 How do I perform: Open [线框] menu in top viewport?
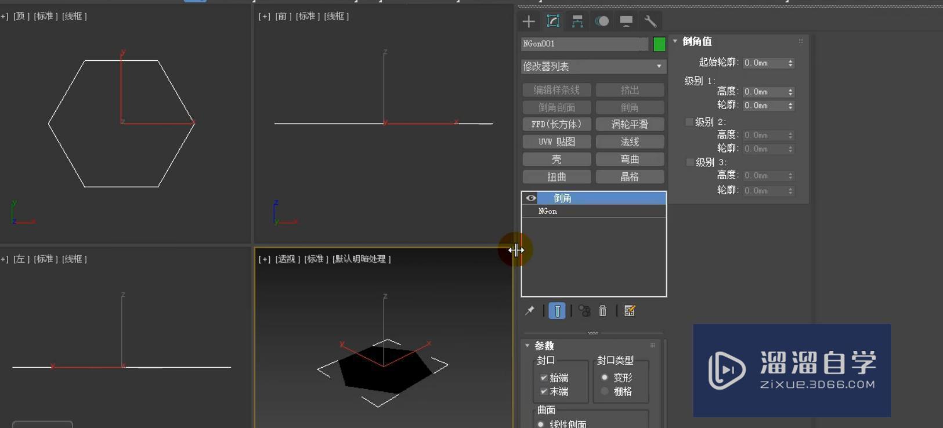tap(74, 16)
